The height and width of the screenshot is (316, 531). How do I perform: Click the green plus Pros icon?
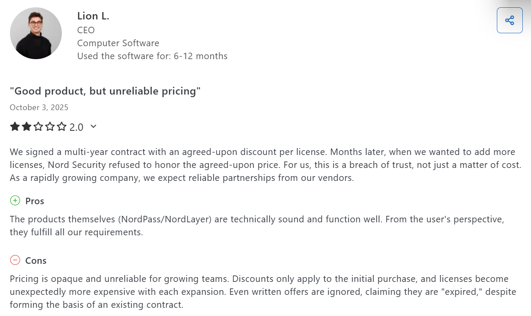pos(15,201)
